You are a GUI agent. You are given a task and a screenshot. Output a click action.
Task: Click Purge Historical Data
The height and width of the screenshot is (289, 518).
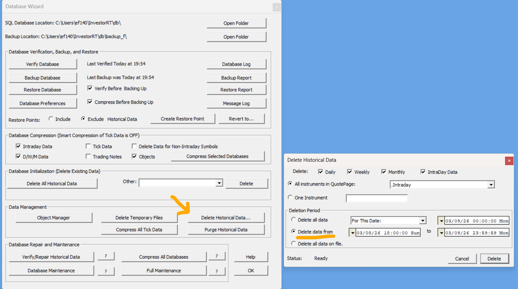tap(226, 230)
